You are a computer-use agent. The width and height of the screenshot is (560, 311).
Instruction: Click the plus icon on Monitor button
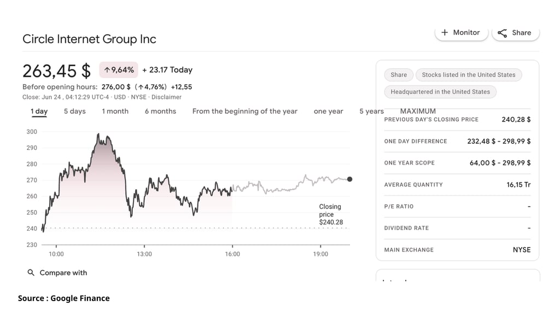point(445,32)
